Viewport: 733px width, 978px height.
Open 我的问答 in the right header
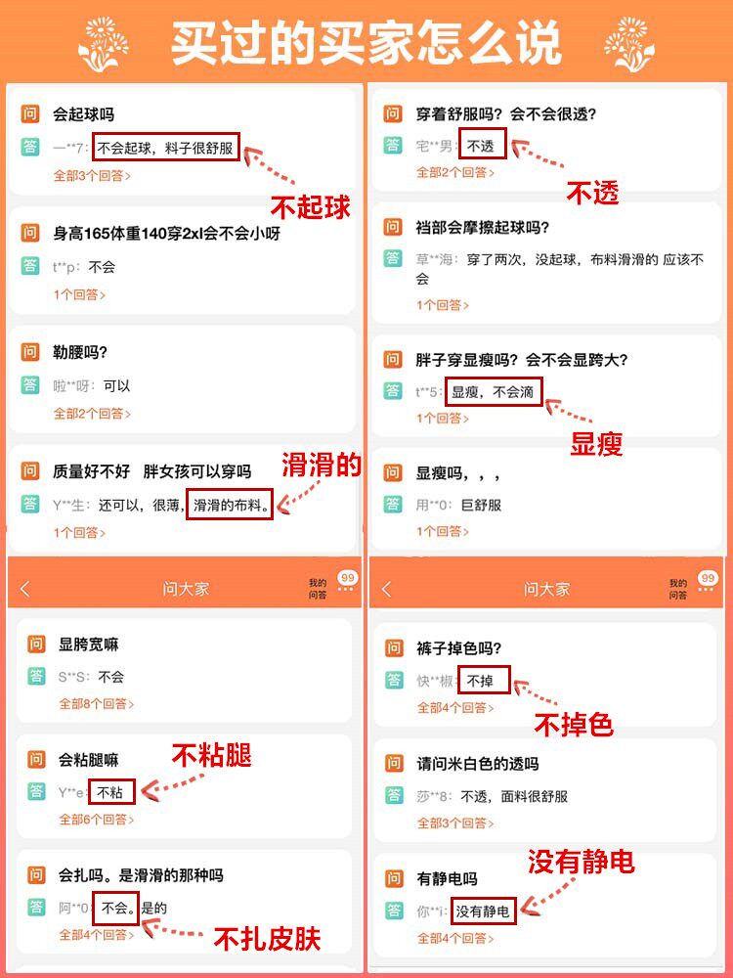[x=678, y=589]
